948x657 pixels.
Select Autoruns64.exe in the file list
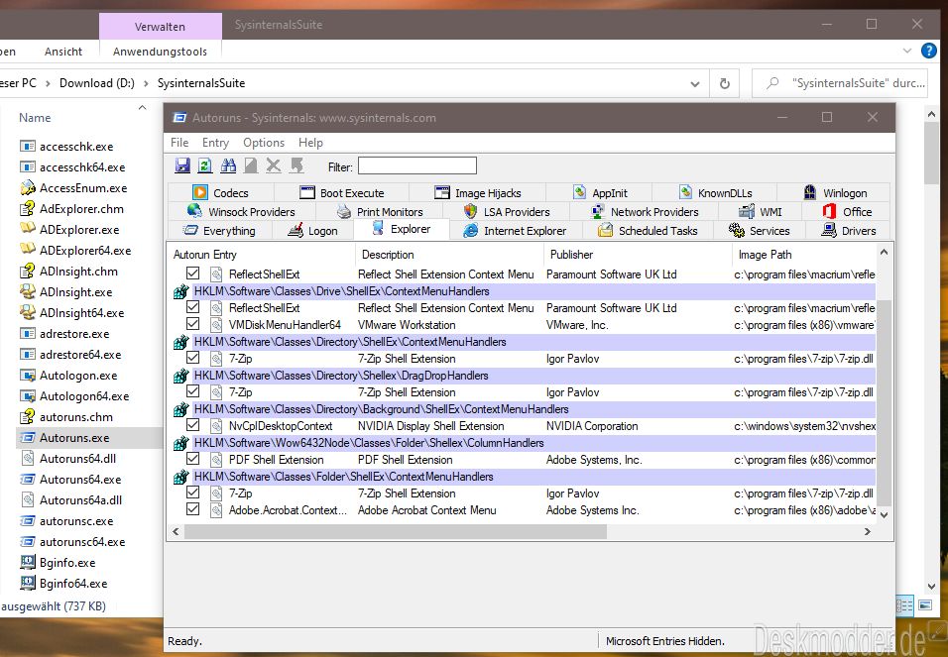pos(80,480)
